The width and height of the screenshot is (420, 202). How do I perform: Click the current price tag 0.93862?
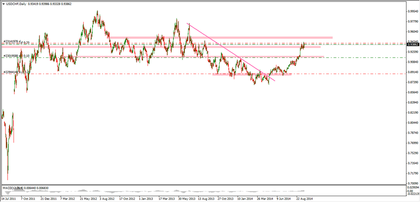[412, 44]
